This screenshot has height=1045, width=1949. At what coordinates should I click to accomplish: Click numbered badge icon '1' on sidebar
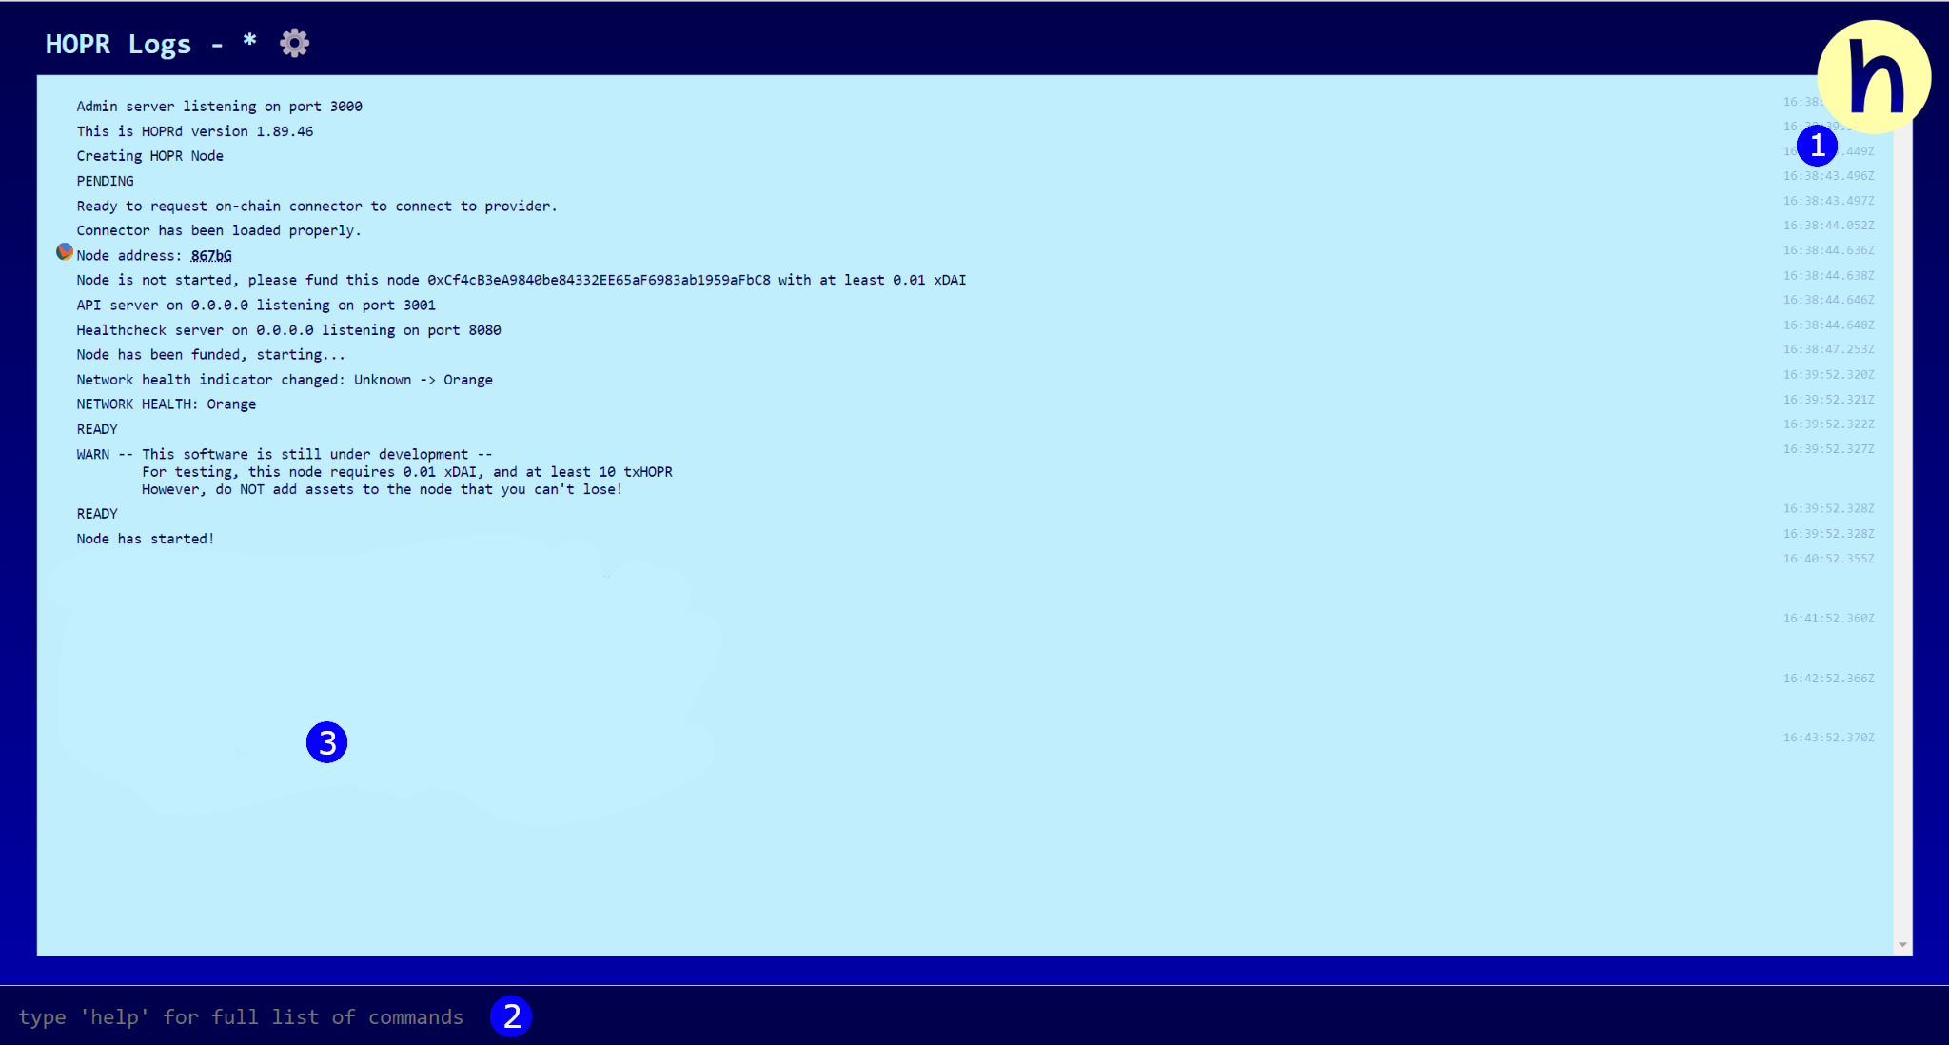coord(1815,146)
